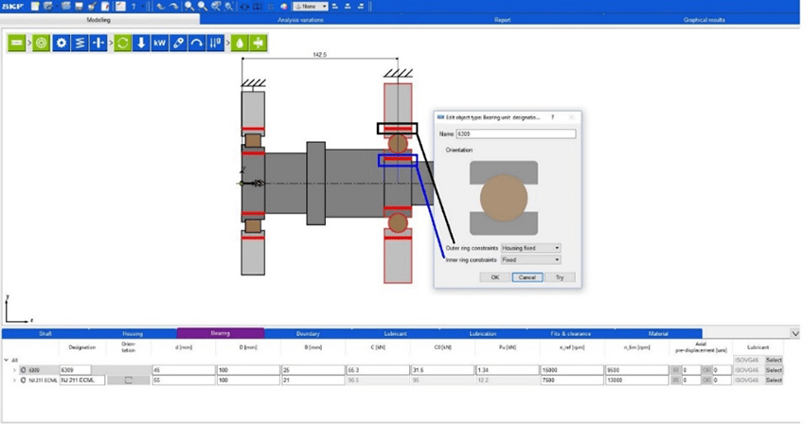Open the None dropdown in top toolbar
Screen dimensions: 805x425
click(x=310, y=6)
